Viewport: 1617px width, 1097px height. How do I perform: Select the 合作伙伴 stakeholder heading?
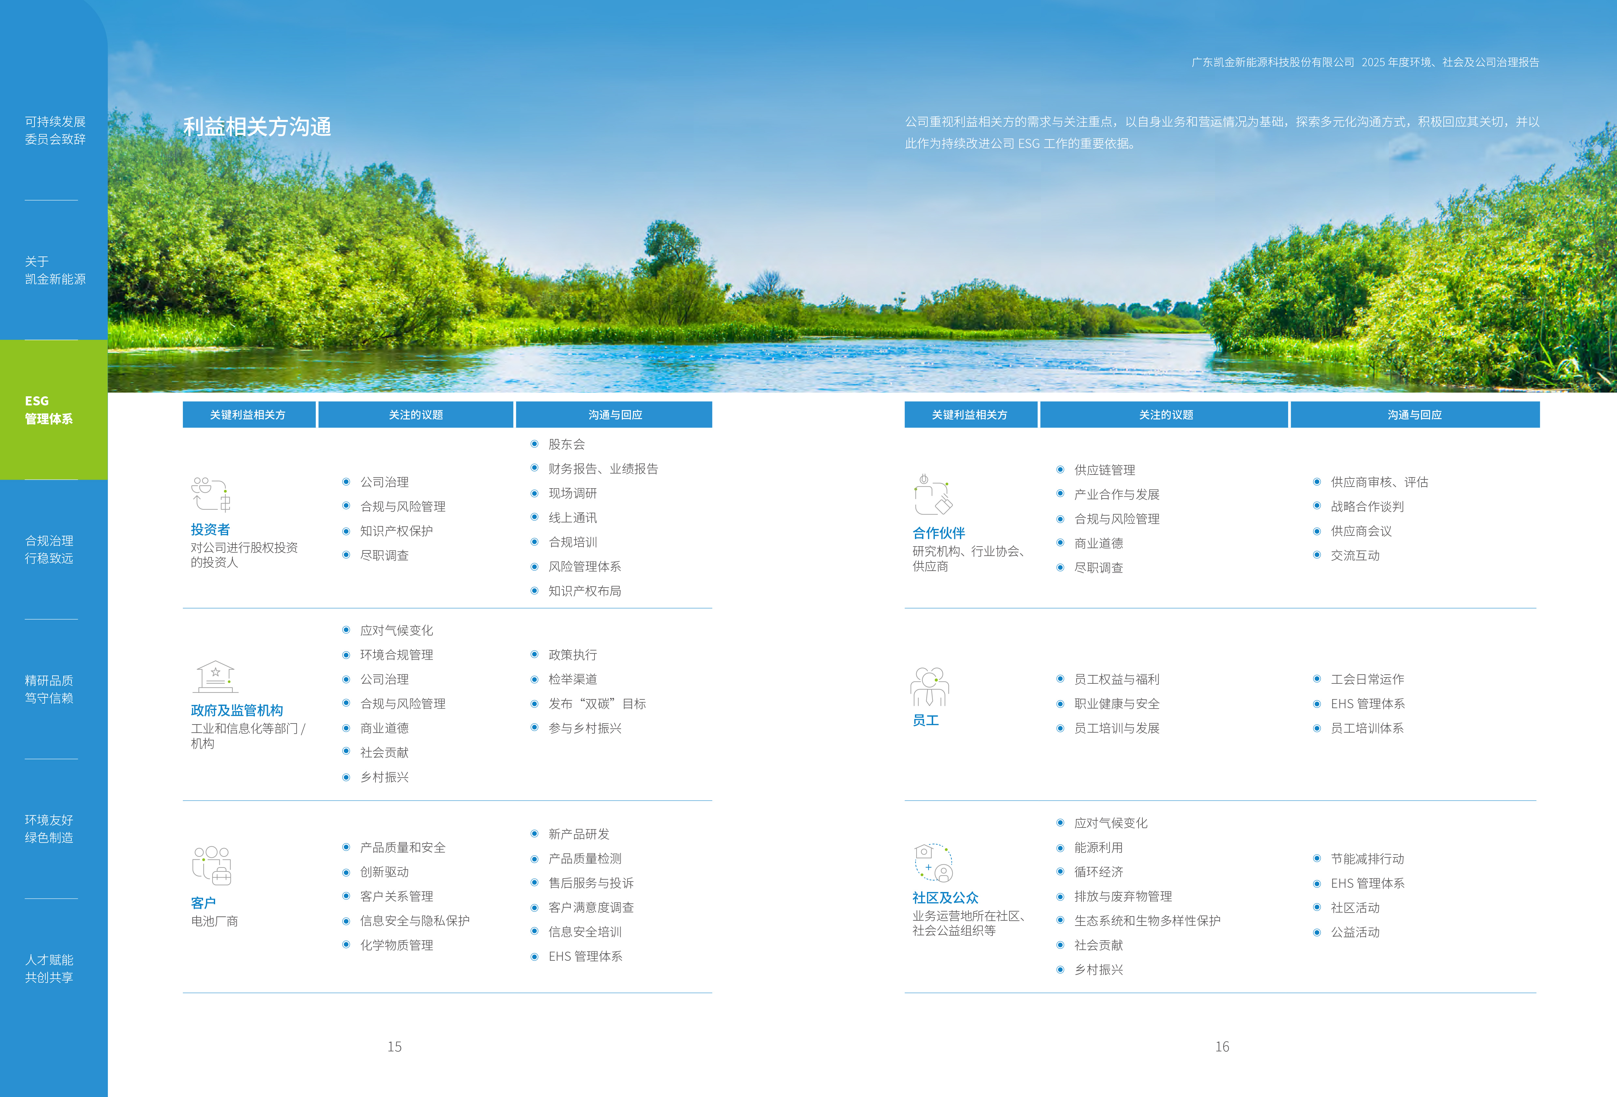pyautogui.click(x=939, y=533)
